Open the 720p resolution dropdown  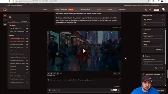153,45
